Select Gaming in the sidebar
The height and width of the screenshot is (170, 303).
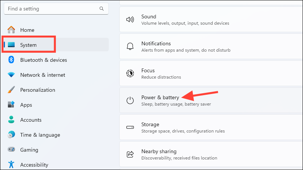pyautogui.click(x=29, y=150)
